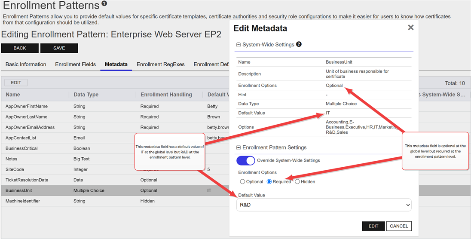The width and height of the screenshot is (471, 239).
Task: Open the Enrollment RegExes tab
Action: 160,64
